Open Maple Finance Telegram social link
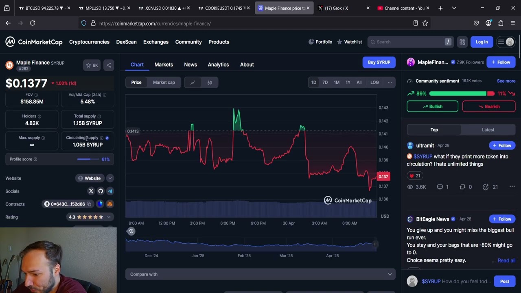 tap(110, 191)
